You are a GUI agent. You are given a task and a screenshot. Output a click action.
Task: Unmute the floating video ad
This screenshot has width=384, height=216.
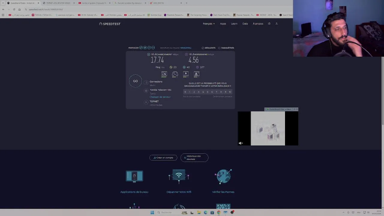(240, 143)
